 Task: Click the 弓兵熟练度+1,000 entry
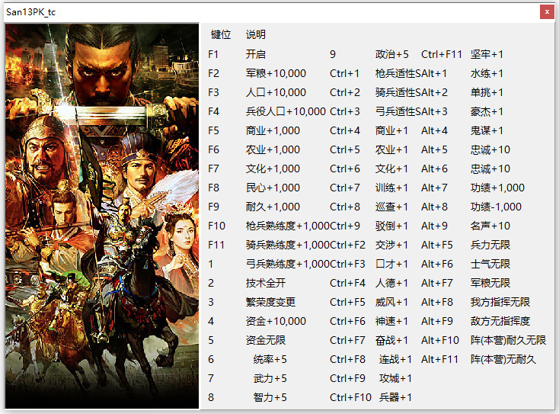(x=288, y=264)
